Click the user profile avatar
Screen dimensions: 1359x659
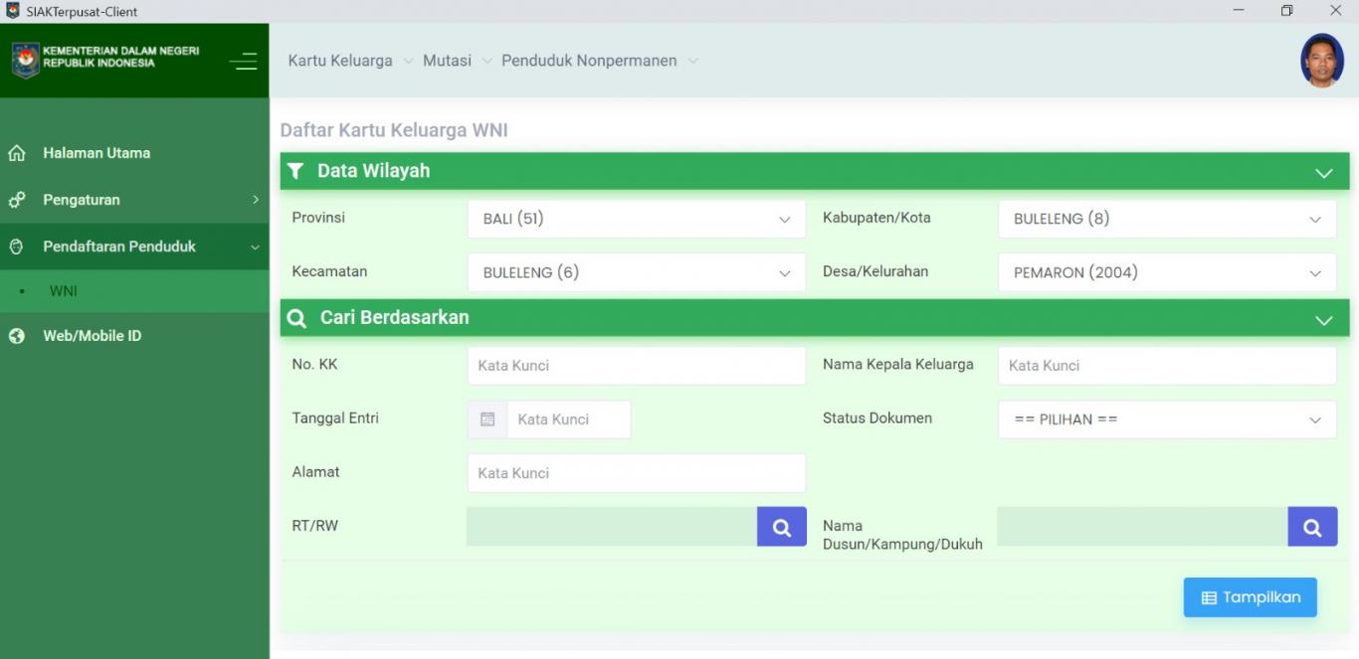[x=1321, y=61]
